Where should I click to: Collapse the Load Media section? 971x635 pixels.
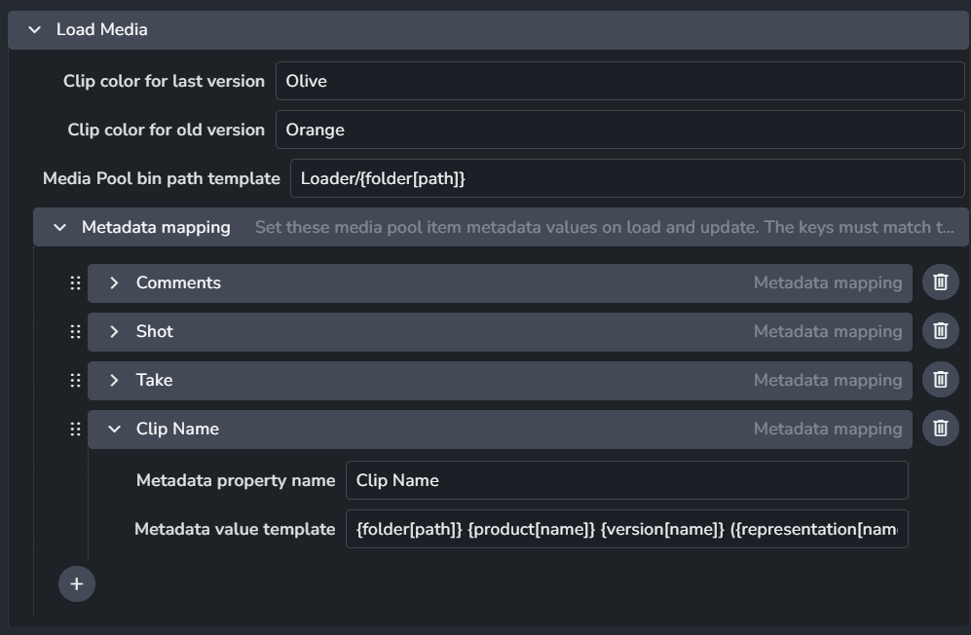35,30
